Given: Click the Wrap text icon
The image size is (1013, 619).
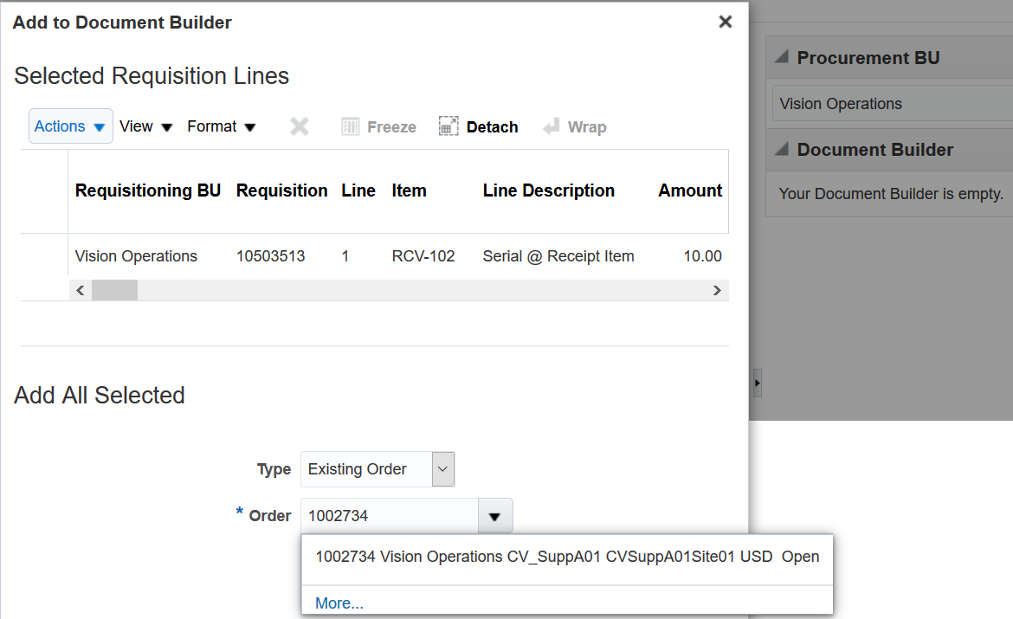Looking at the screenshot, I should coord(551,127).
